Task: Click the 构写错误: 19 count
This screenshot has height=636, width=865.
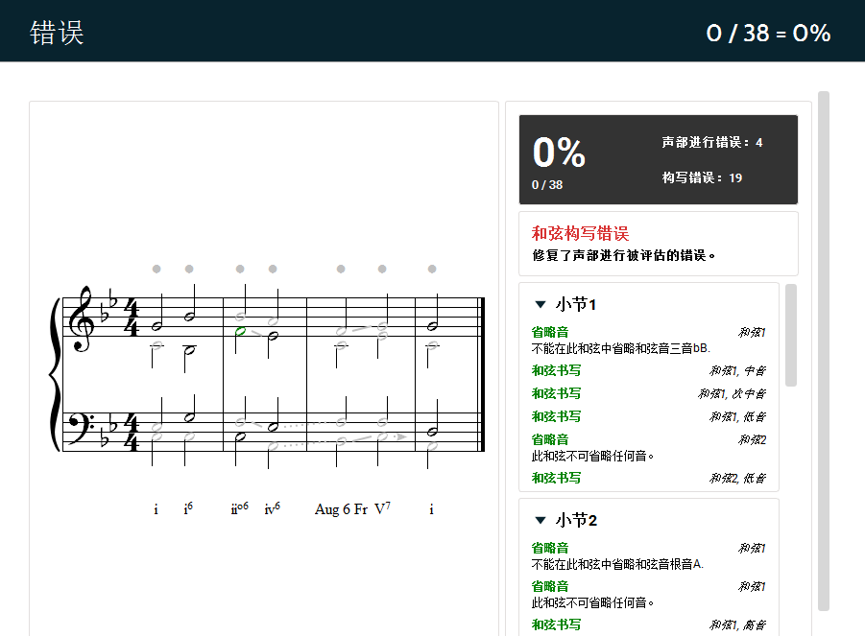Action: pos(702,178)
